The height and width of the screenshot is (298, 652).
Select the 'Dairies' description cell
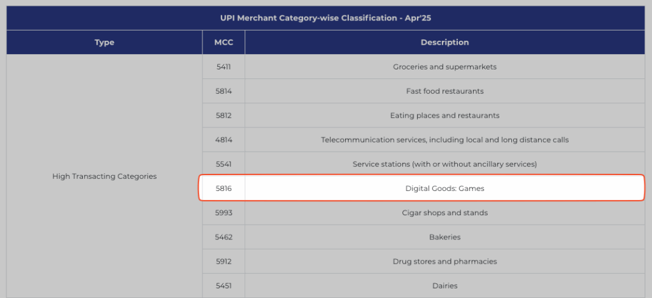pos(444,285)
